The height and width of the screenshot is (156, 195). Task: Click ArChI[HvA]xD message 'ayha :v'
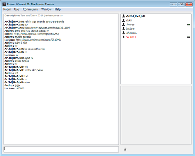click(29, 58)
